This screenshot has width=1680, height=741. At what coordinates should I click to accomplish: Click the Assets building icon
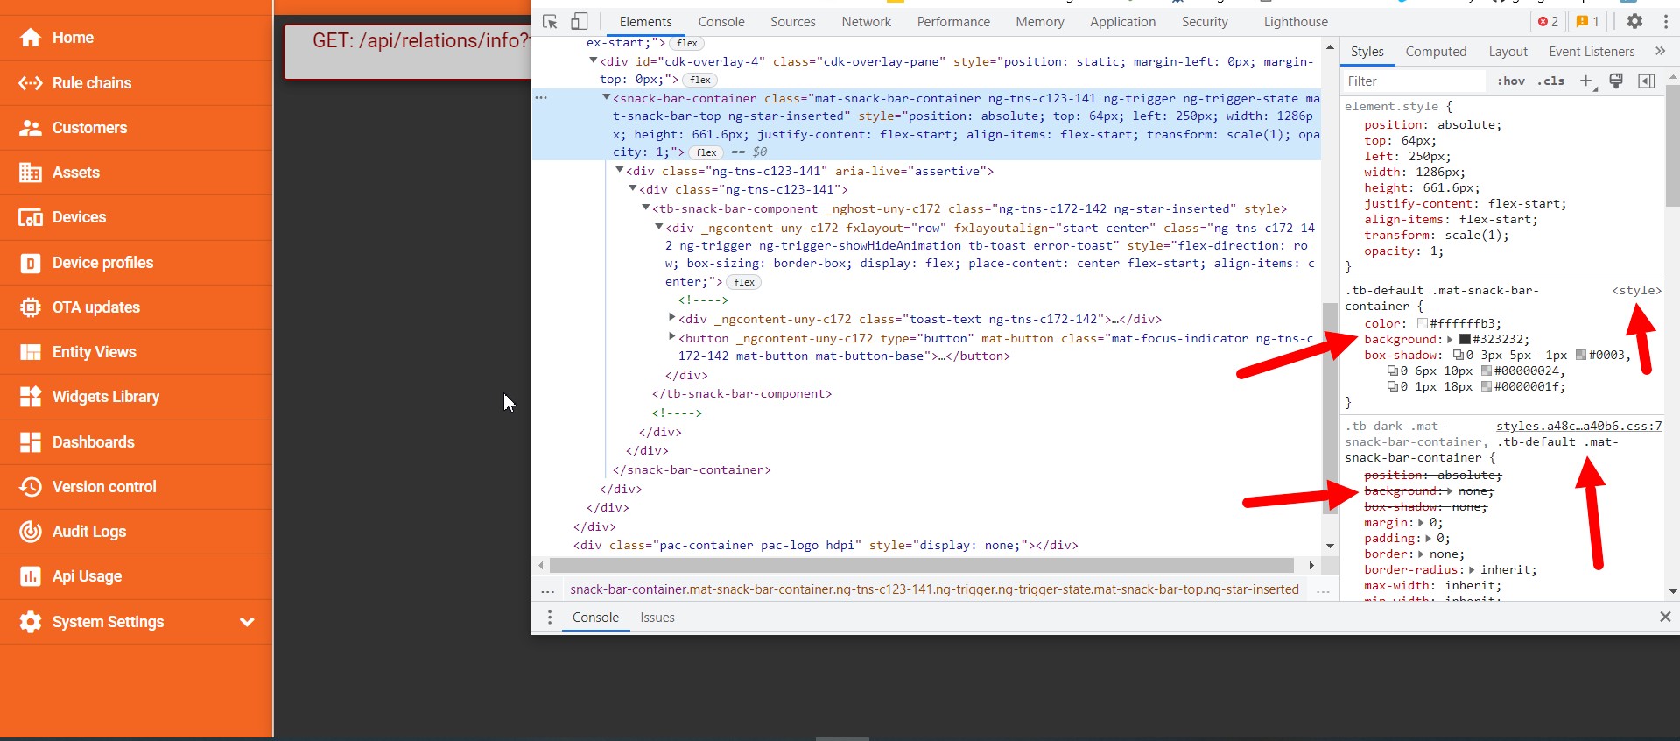(x=31, y=173)
